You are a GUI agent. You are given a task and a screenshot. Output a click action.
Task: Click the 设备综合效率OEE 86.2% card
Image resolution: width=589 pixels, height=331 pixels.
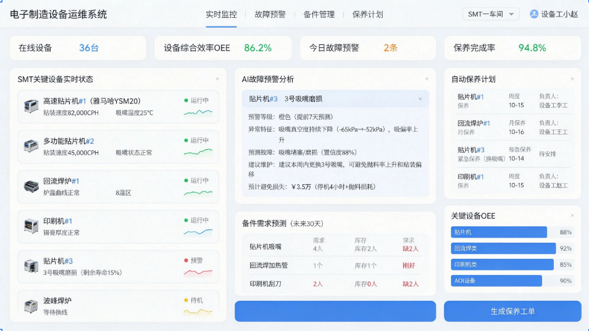223,48
